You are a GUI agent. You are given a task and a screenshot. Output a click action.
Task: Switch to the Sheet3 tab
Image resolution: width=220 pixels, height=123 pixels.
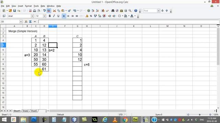[x=34, y=111]
